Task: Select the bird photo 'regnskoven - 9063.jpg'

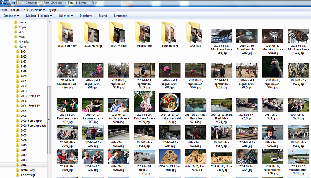Action: tap(272, 67)
